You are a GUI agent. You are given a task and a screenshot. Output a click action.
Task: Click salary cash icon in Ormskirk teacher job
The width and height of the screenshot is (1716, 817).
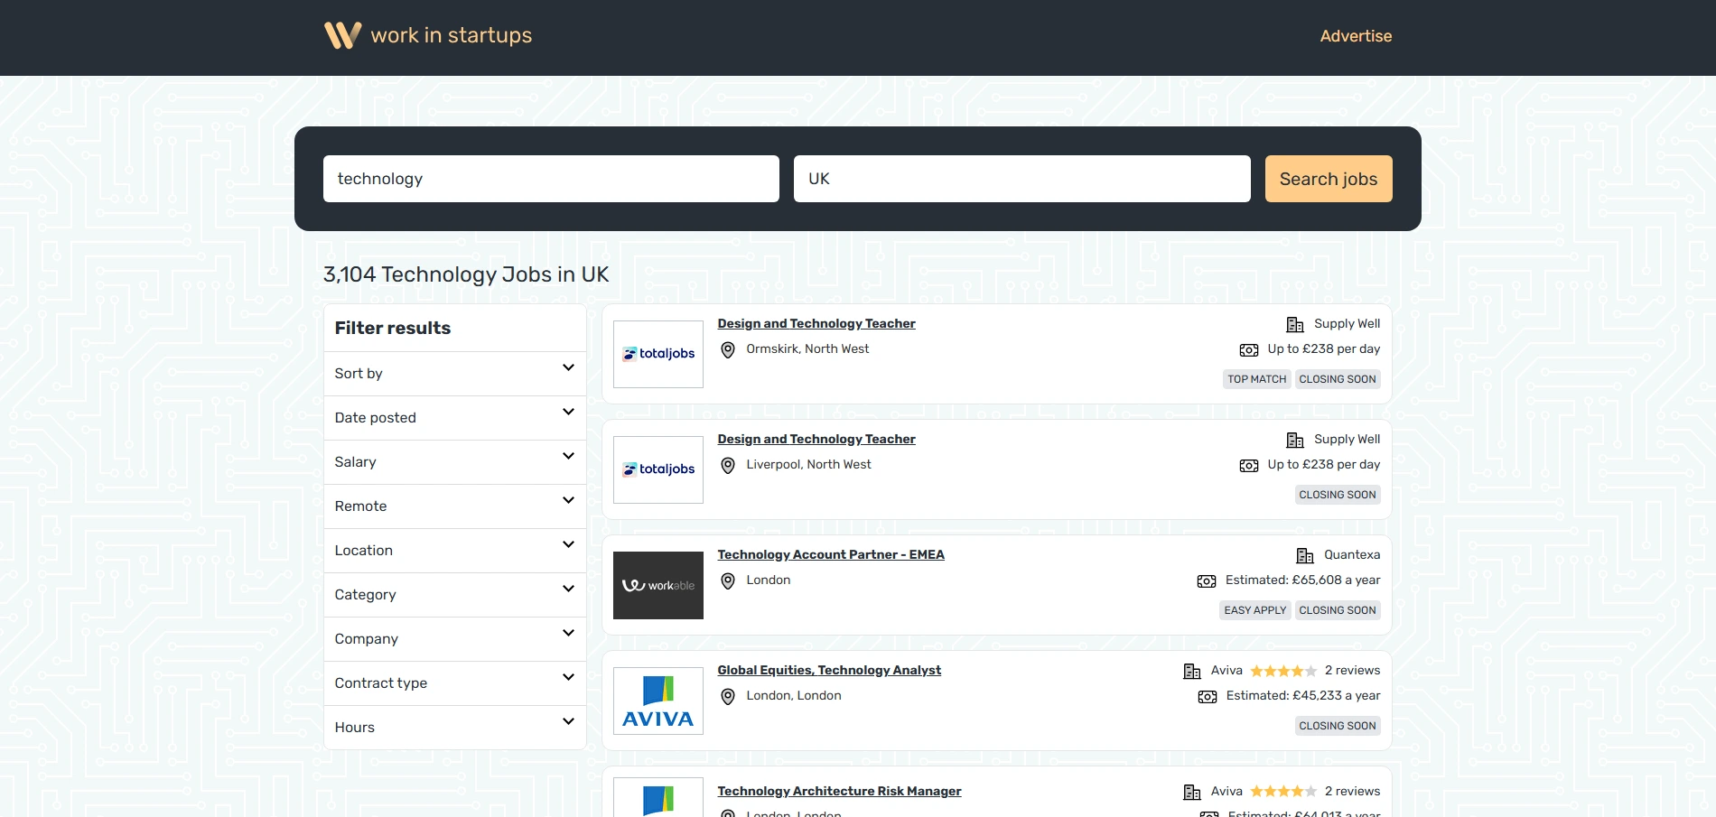1249,349
